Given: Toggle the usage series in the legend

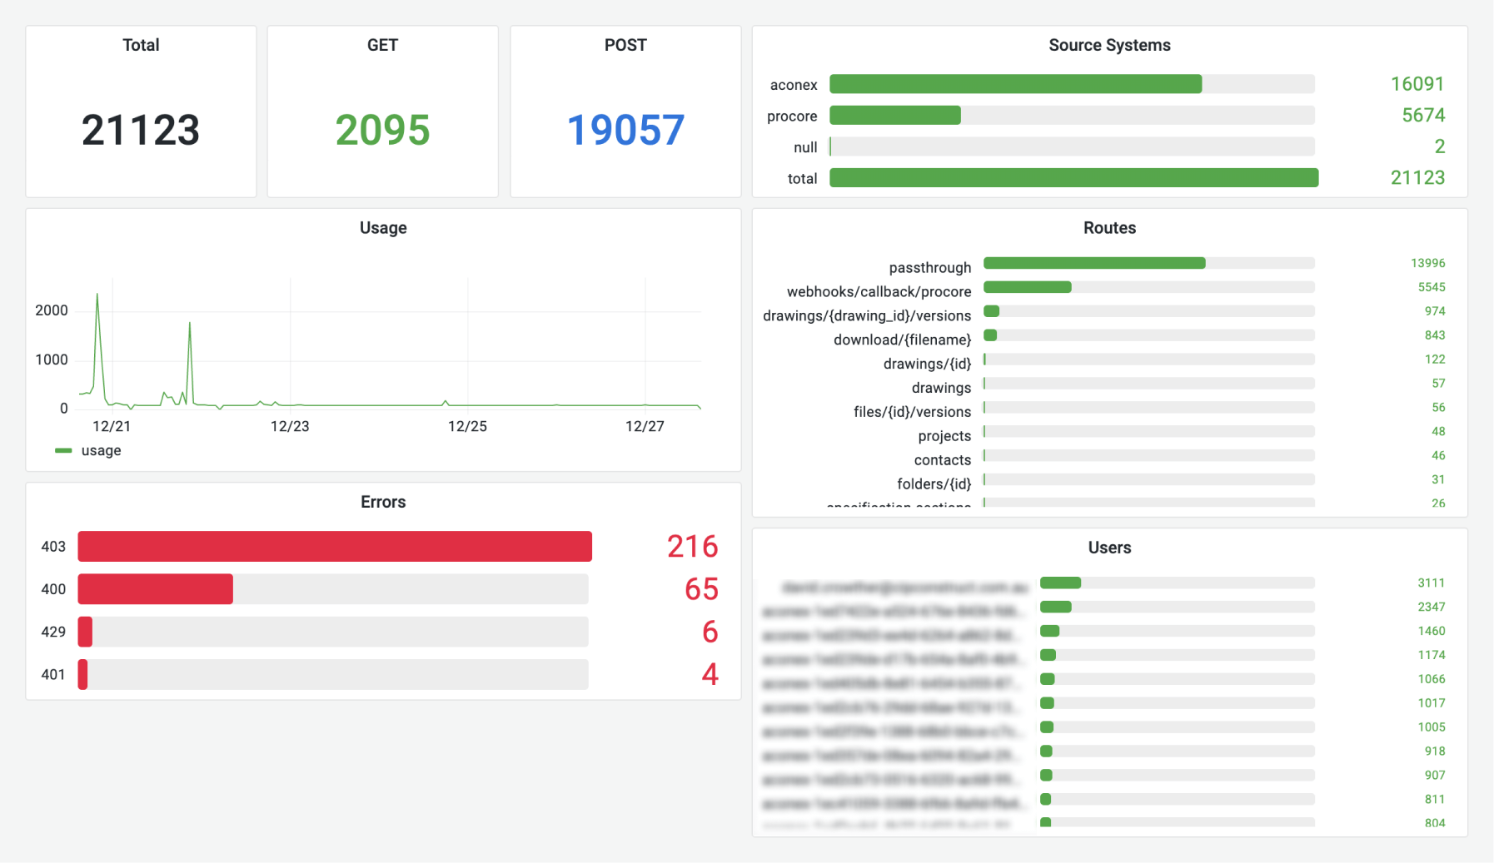Looking at the screenshot, I should 101,450.
